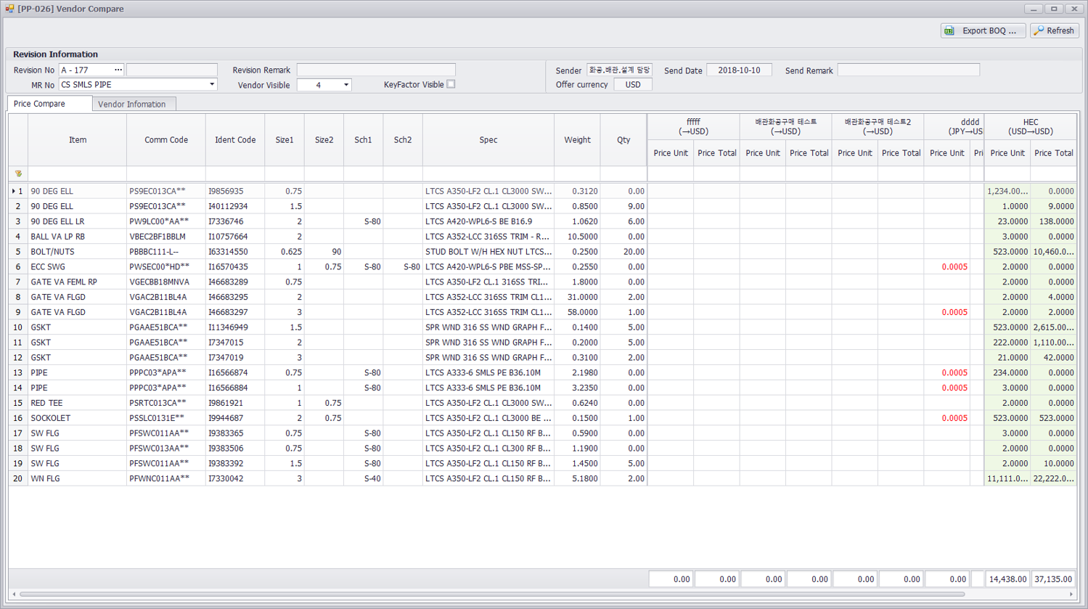Enable the KeyFactor Visible checkbox

(x=451, y=84)
